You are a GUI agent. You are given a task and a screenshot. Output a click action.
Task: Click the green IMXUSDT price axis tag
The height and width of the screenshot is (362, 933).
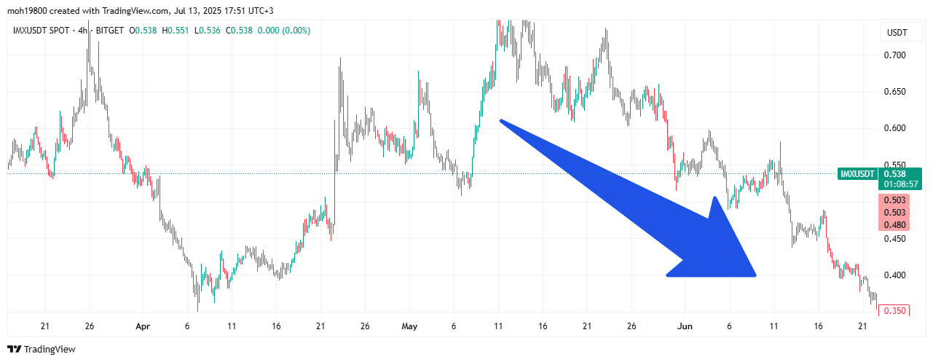point(858,174)
